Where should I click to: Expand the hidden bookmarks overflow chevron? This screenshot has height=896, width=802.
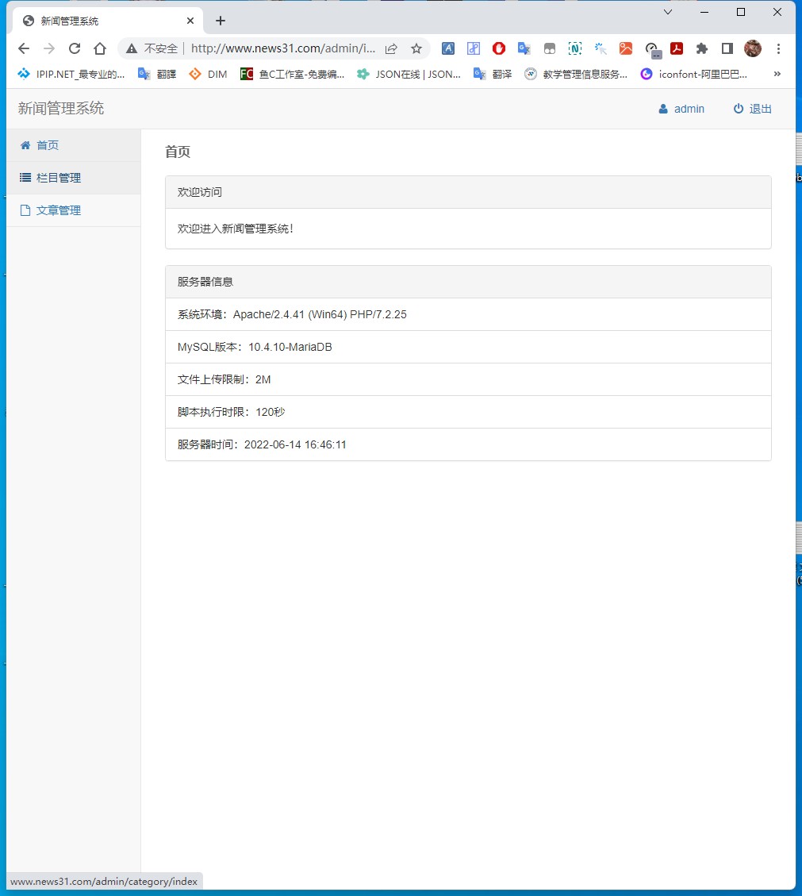click(x=777, y=74)
